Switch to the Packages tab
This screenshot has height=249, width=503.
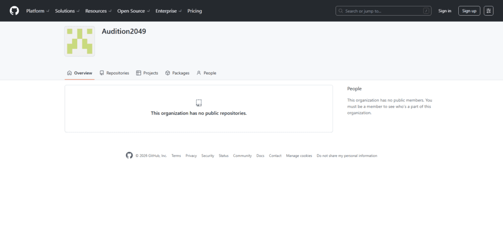tap(177, 73)
